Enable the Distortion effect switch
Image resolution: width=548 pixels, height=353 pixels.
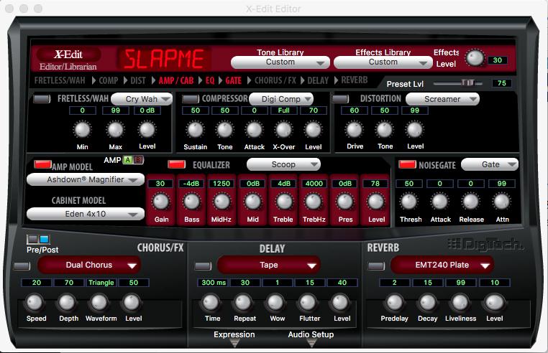(x=340, y=99)
